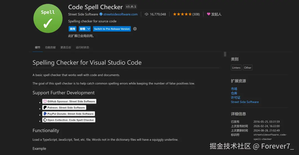Switch to the 功能贡献 tab
Viewport: 299px width, 155px height.
[50, 47]
